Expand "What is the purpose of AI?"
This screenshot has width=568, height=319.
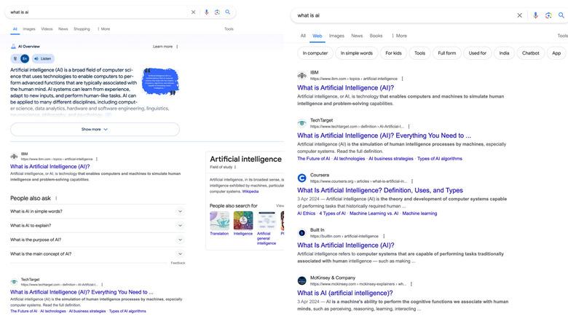point(98,240)
